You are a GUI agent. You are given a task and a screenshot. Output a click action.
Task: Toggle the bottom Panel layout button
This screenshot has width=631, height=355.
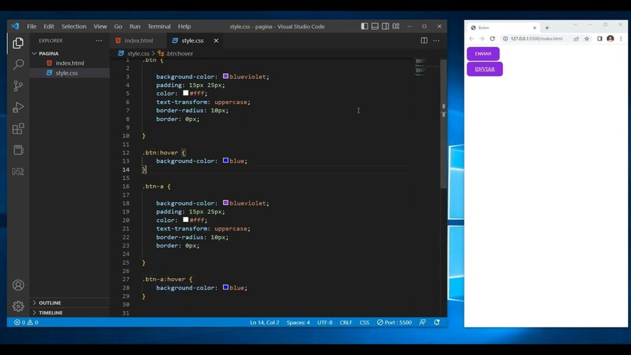pos(375,27)
